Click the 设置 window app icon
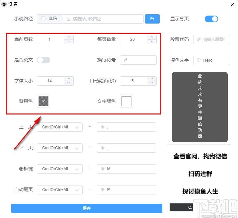 coord(4,4)
